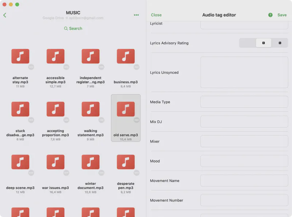This screenshot has width=292, height=217.
Task: Select the Explicit (E) lyrics advisory rating
Action: [x=264, y=43]
